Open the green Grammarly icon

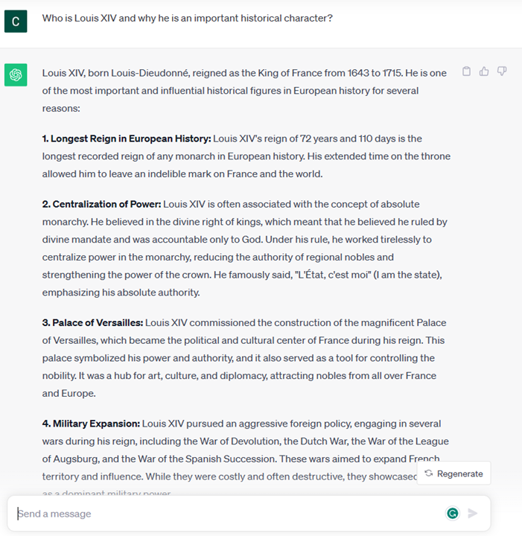[x=452, y=513]
